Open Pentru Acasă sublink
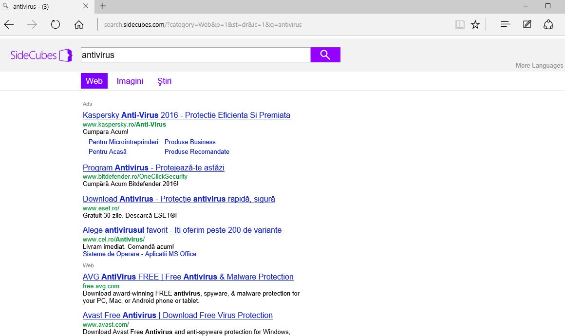This screenshot has height=336, width=565. (x=107, y=151)
